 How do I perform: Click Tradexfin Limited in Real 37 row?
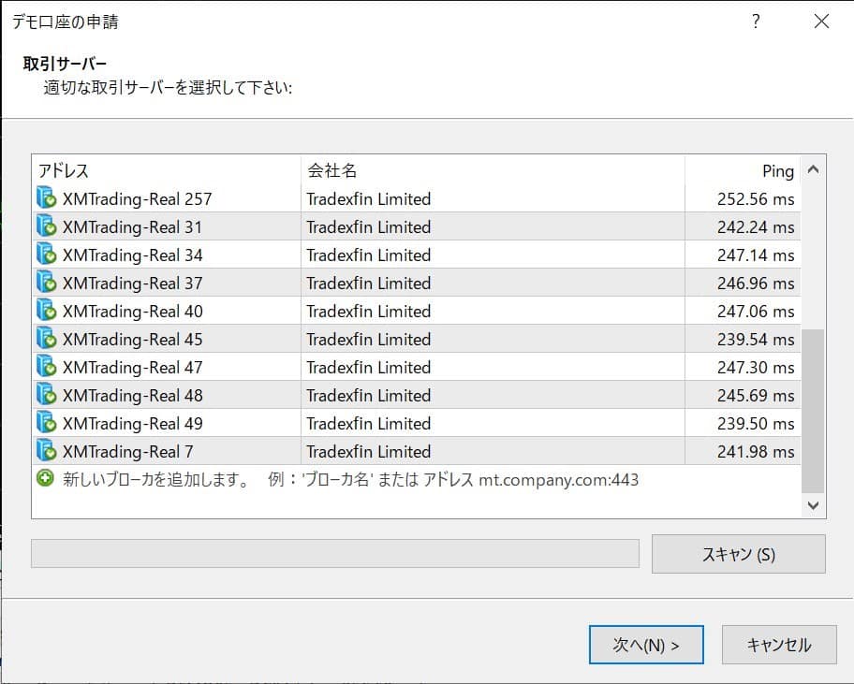[x=369, y=284]
